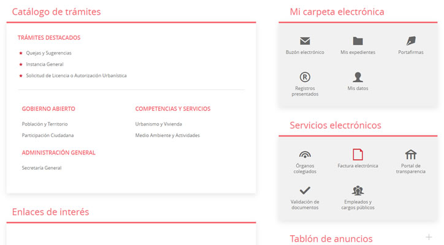Screen dimensions: 444x245
Task: Click the Mis expedientes folder icon
Action: [358, 41]
